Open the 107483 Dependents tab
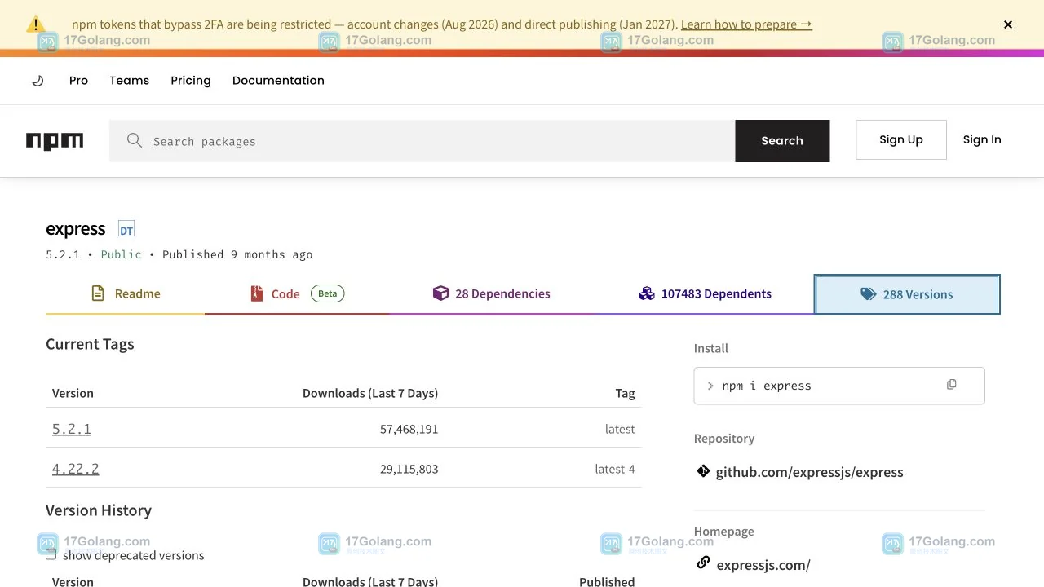The width and height of the screenshot is (1044, 587). 705,293
